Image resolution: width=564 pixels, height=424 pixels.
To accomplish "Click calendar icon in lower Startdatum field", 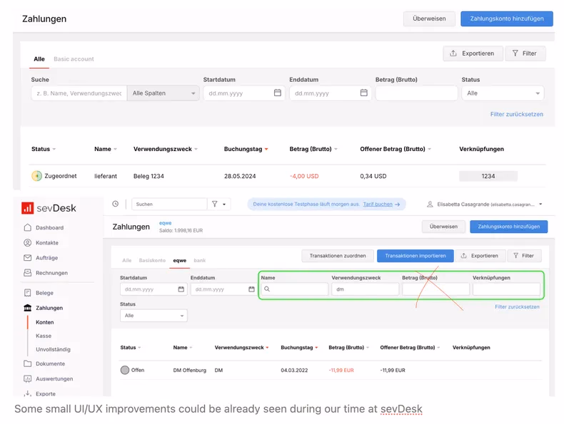I will point(181,289).
